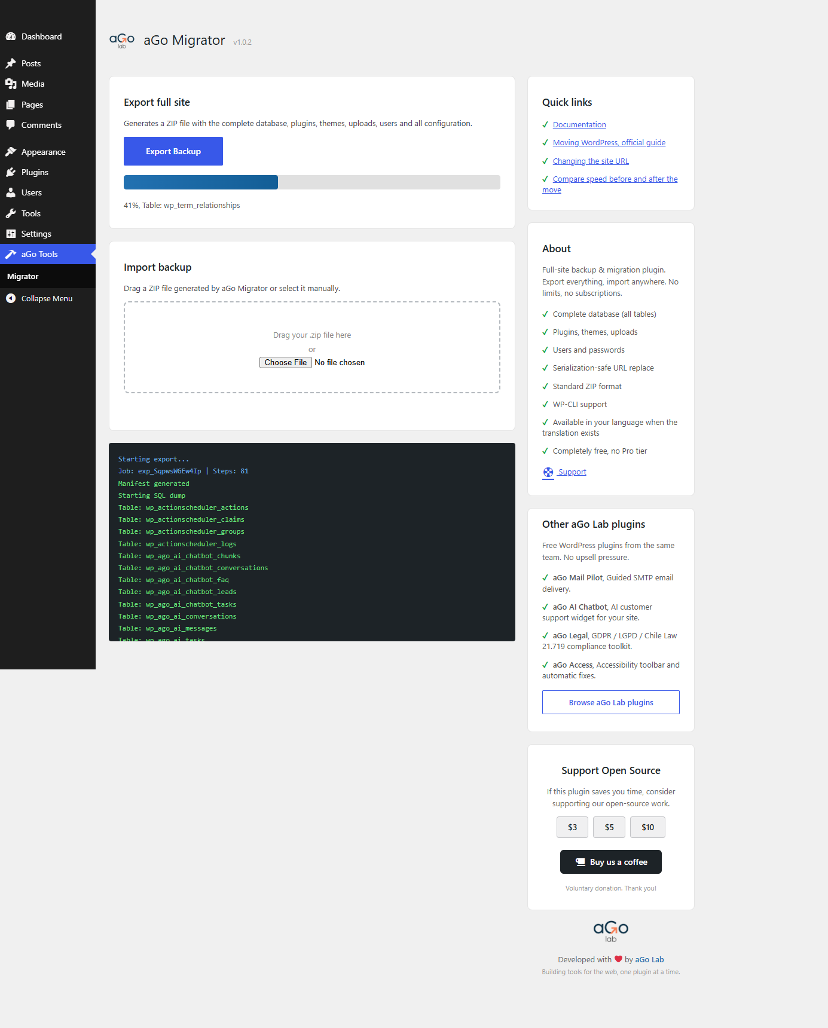Click the export log console panel
This screenshot has height=1028, width=828.
(x=312, y=542)
